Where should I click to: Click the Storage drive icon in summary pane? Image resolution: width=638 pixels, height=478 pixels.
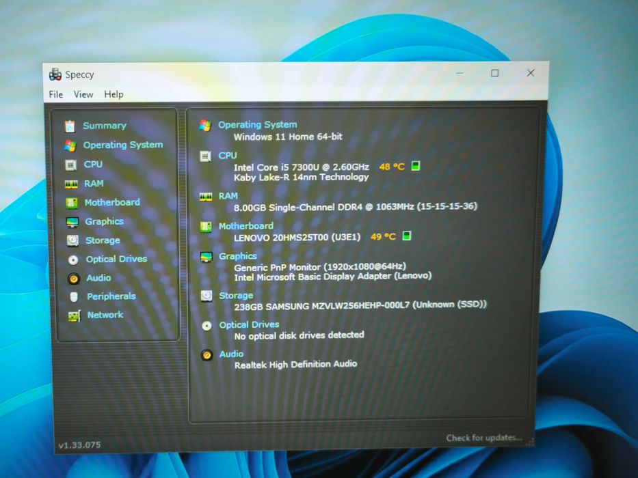pos(207,296)
